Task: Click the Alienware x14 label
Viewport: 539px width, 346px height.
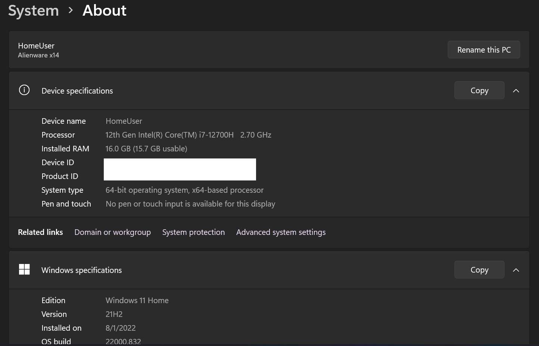Action: tap(38, 55)
